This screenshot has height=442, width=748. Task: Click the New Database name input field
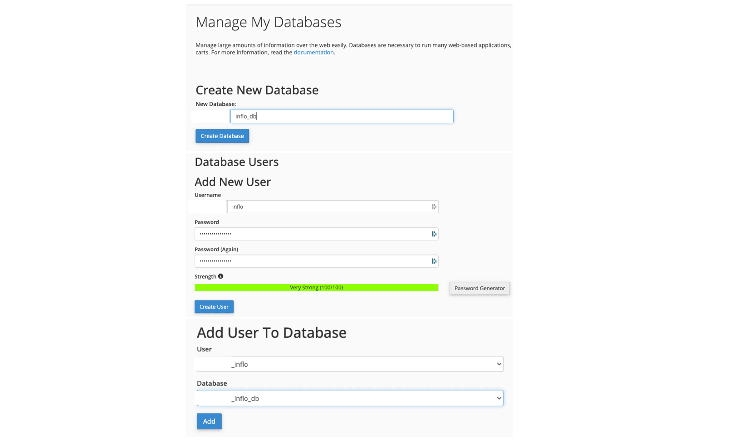coord(341,116)
